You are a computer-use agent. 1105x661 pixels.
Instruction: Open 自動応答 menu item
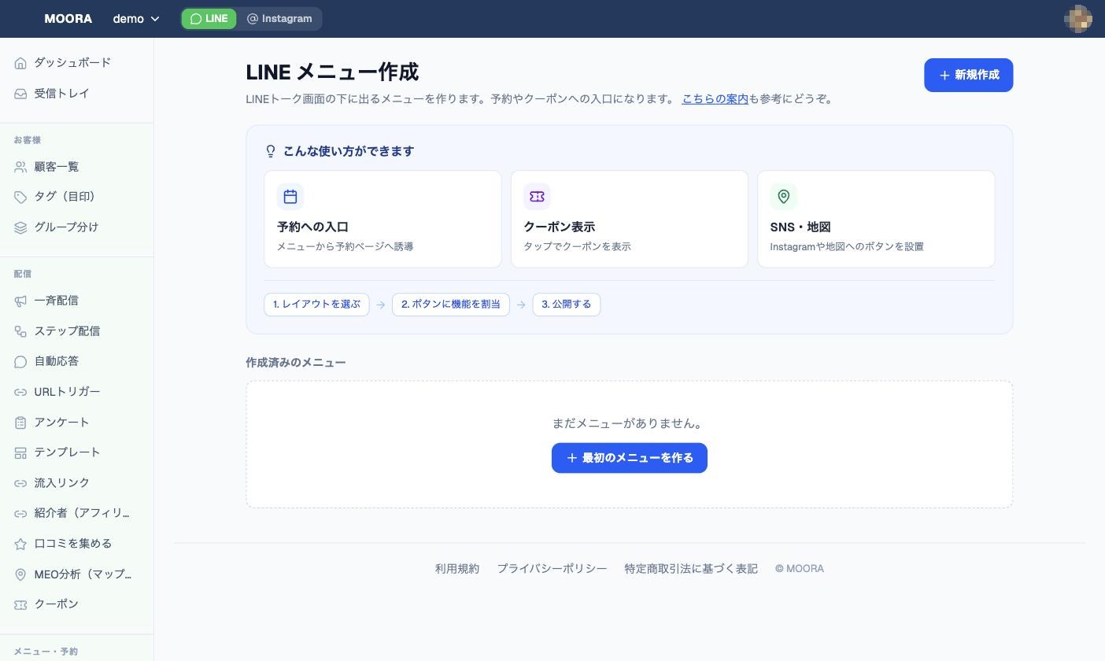(77, 362)
